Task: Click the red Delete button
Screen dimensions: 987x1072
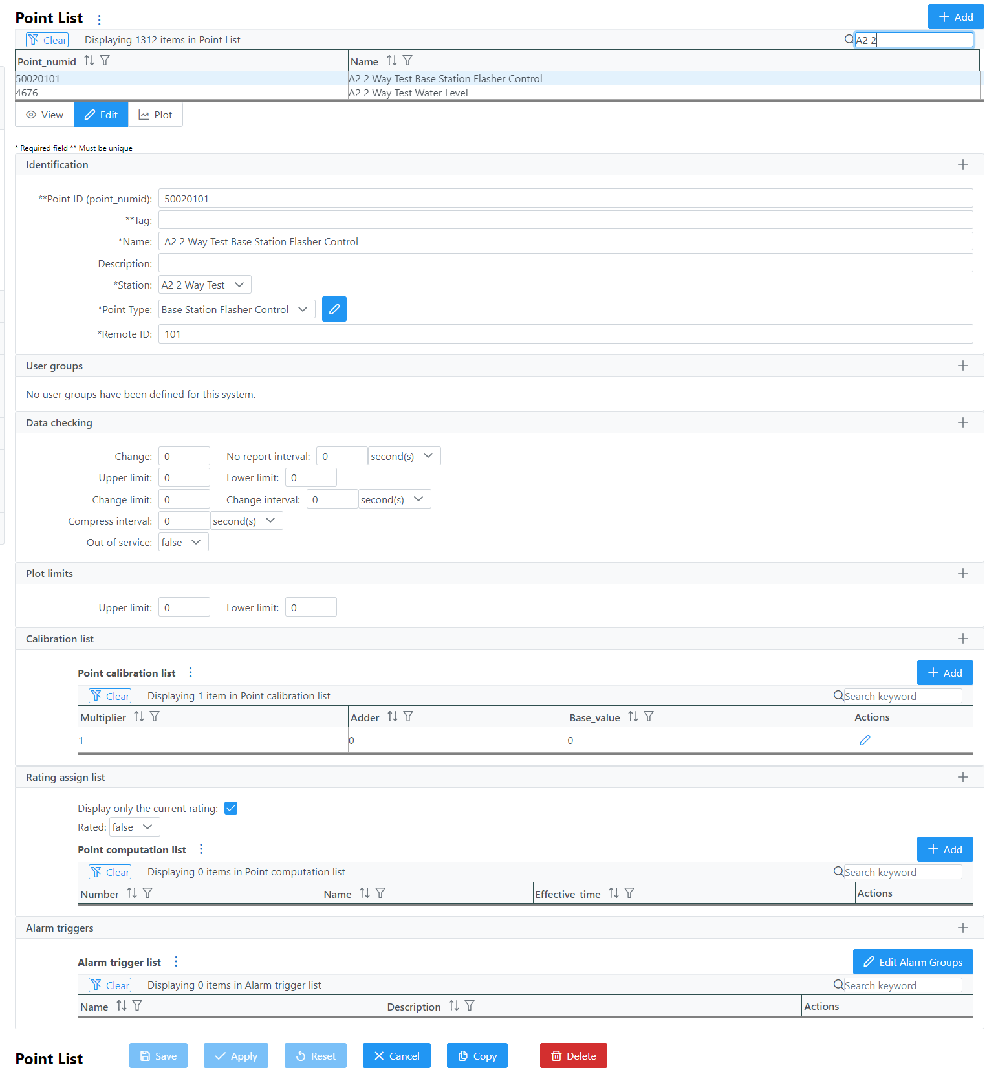Action: pyautogui.click(x=573, y=1056)
